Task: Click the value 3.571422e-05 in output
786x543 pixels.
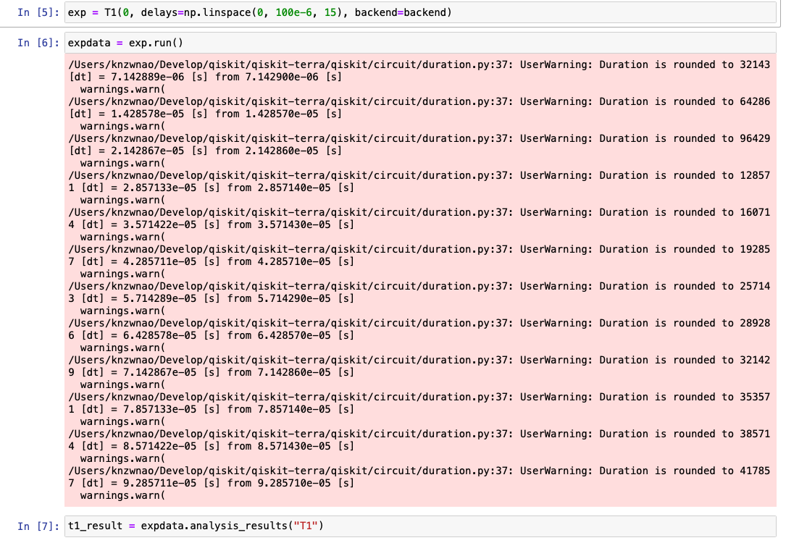Action: (x=160, y=225)
